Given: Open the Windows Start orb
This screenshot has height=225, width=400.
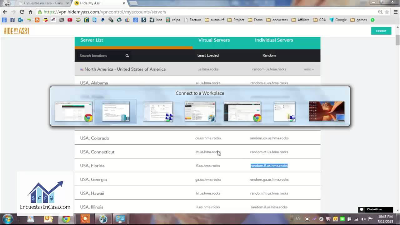Looking at the screenshot, I should 7,219.
